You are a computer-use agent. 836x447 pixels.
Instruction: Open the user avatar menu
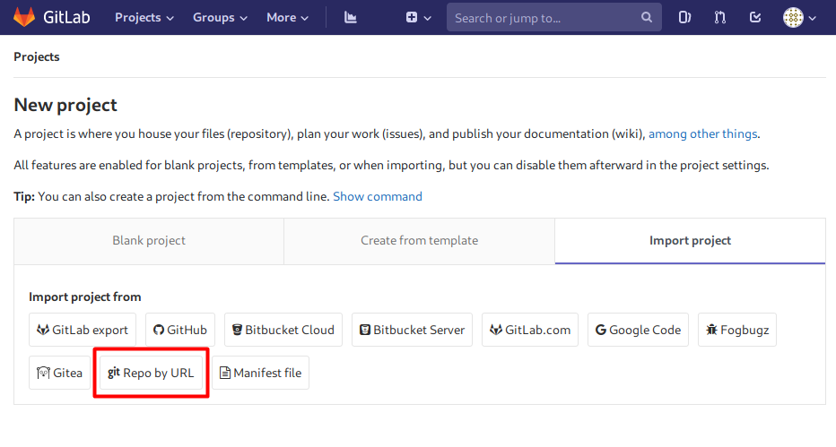799,17
